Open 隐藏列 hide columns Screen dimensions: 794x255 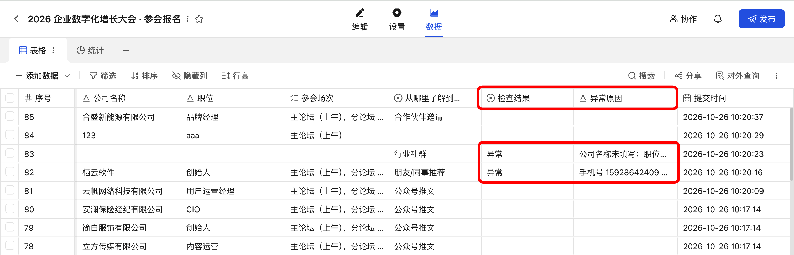190,76
